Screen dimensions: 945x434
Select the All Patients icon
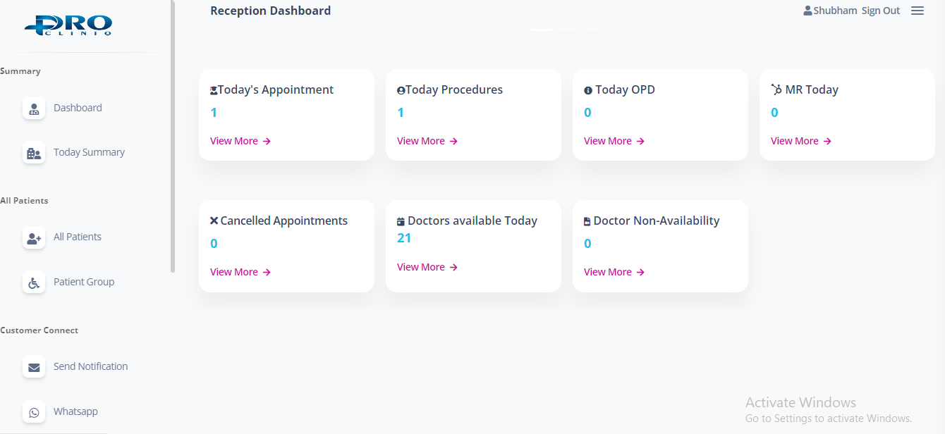point(34,238)
